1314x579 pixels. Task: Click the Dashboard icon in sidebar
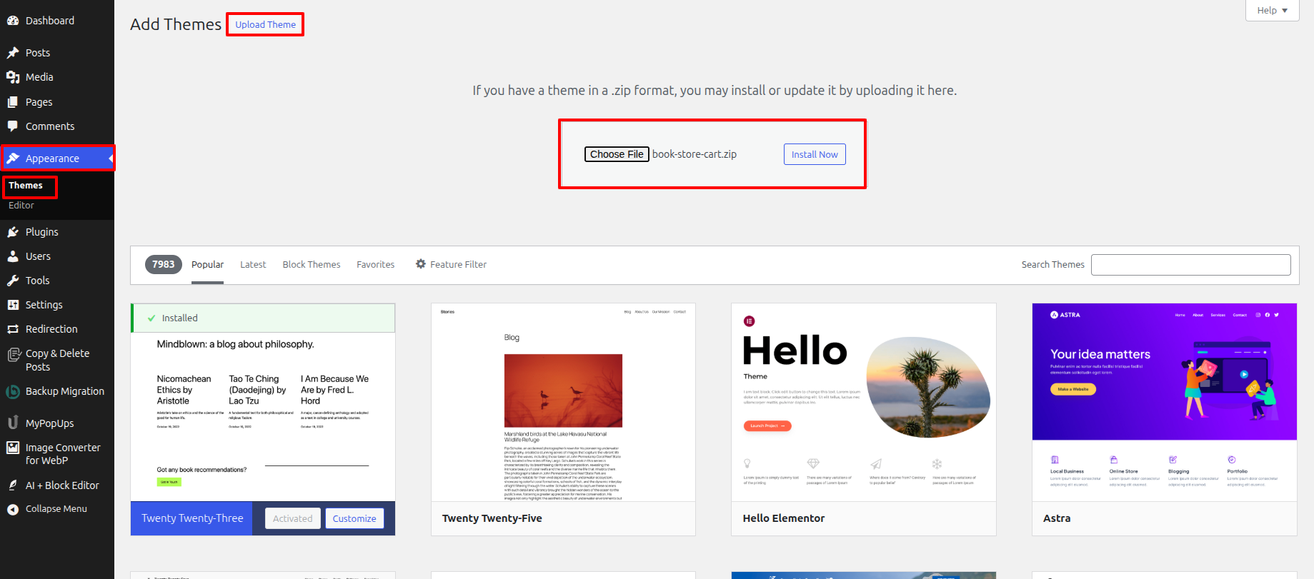[13, 21]
